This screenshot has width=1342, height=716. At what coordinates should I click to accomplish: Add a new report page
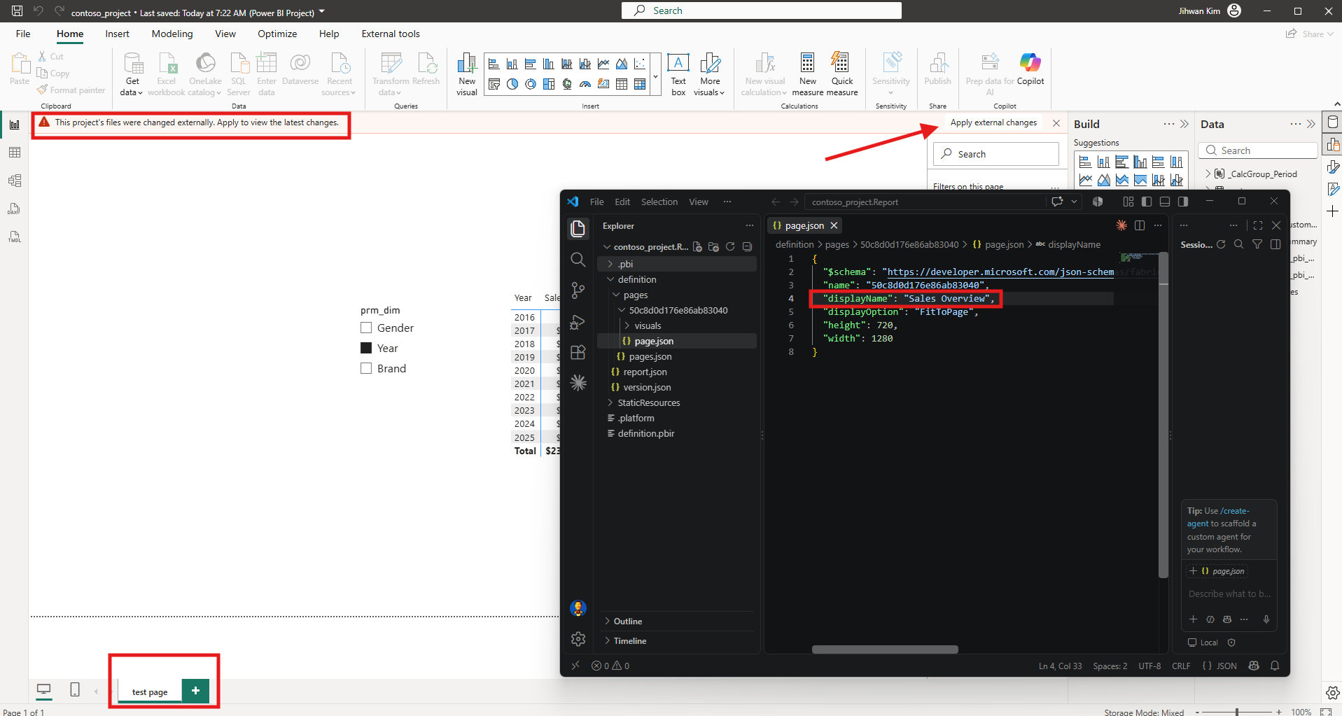195,690
